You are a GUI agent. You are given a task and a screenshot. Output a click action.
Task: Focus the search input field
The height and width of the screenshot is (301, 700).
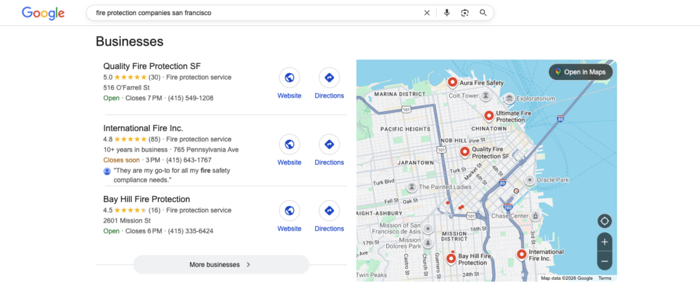pos(253,13)
